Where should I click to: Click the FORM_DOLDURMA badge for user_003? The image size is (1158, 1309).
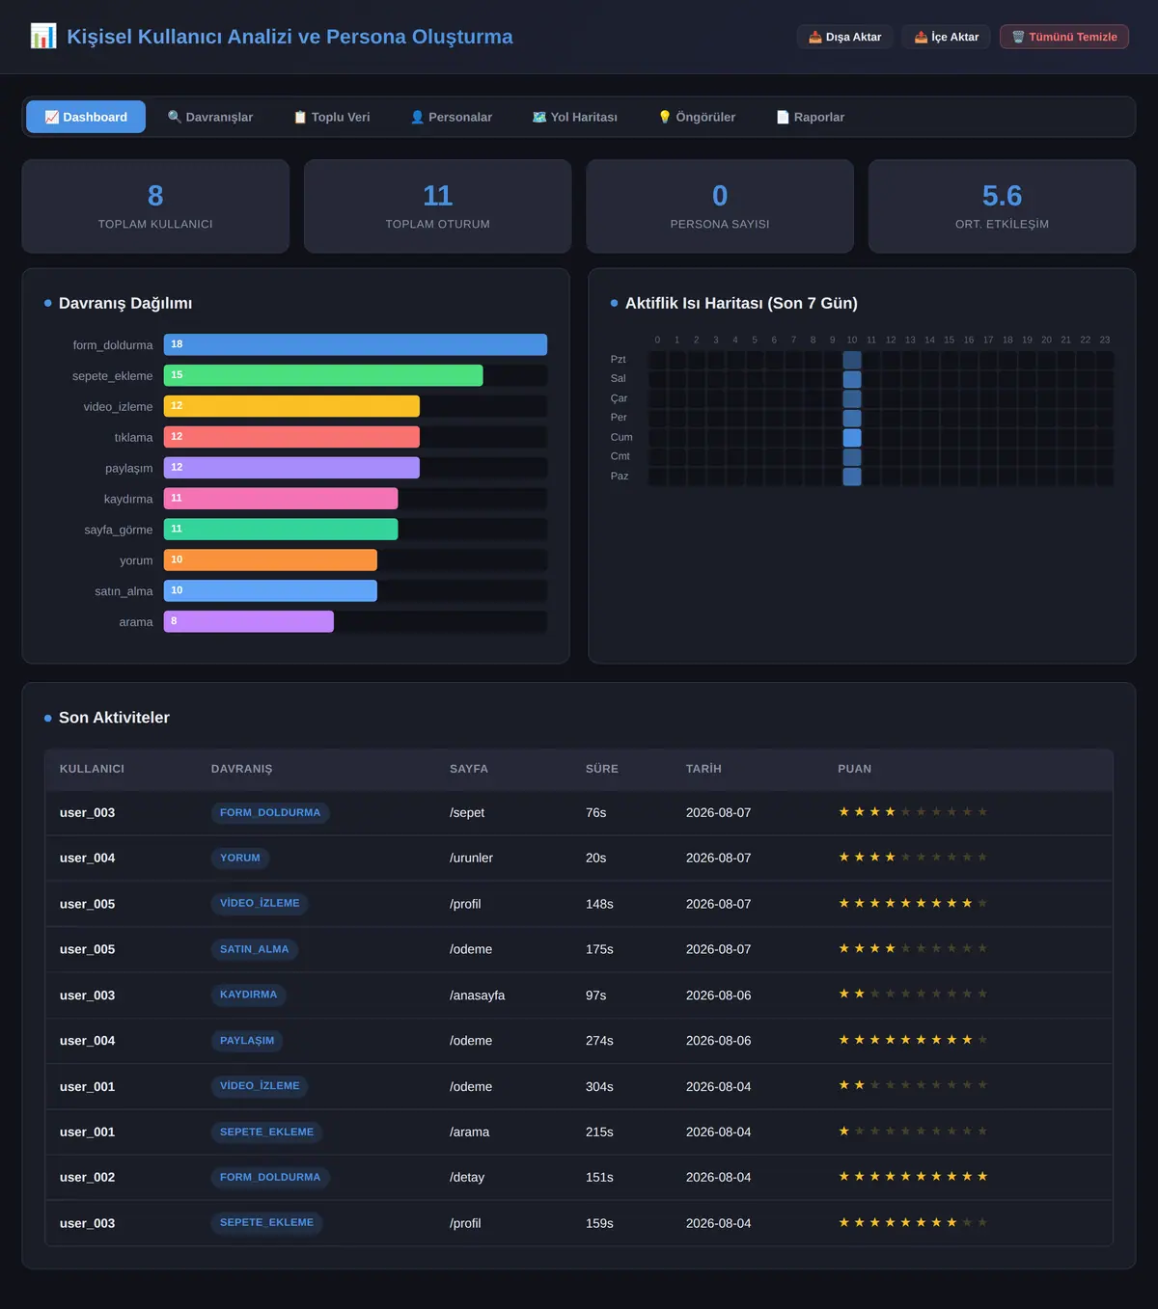pyautogui.click(x=270, y=812)
